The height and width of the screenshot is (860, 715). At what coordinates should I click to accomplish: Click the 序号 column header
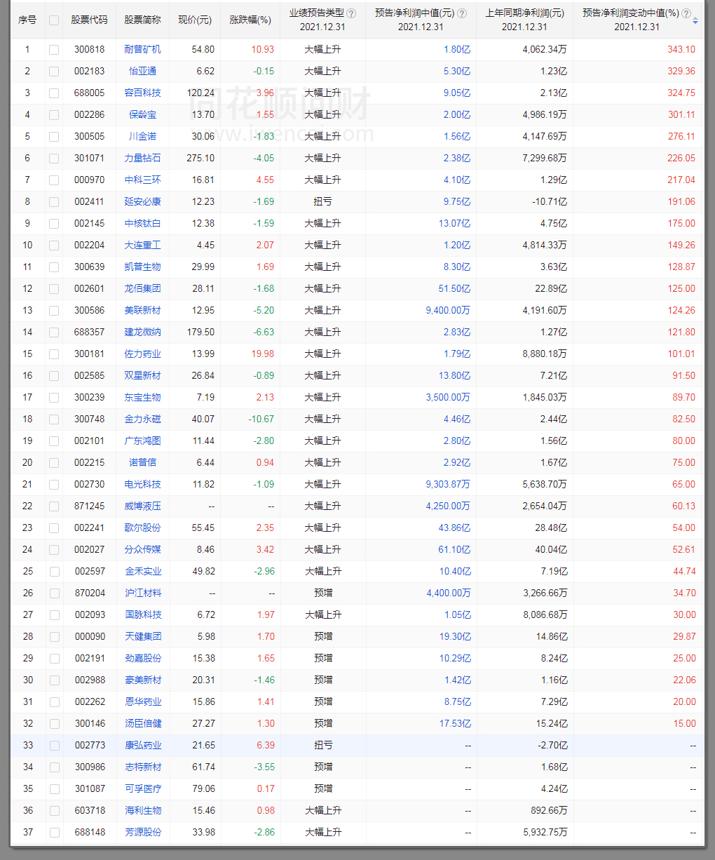pos(27,20)
